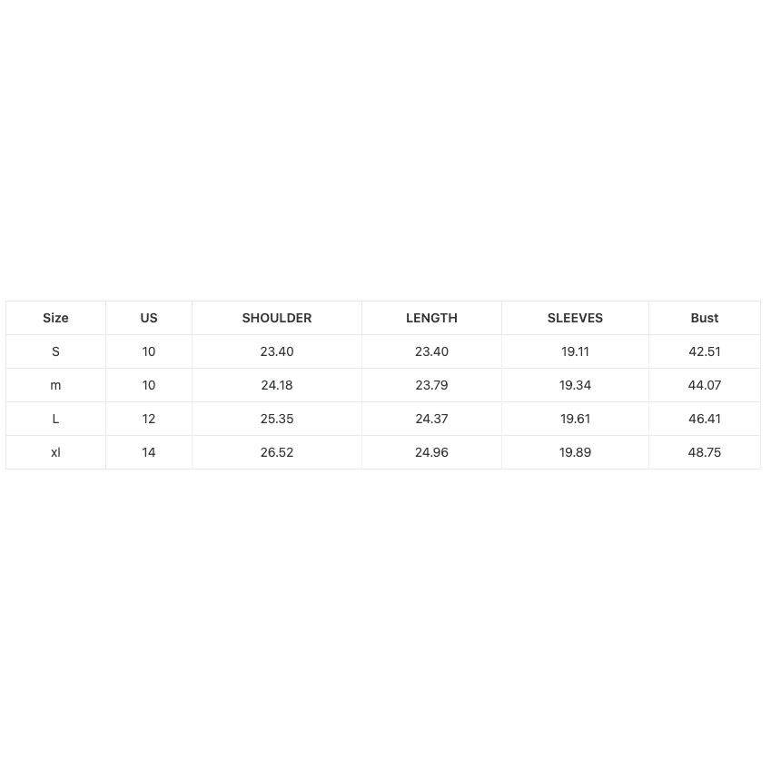Click US value 12 for size L
The height and width of the screenshot is (771, 771).
pyautogui.click(x=149, y=419)
